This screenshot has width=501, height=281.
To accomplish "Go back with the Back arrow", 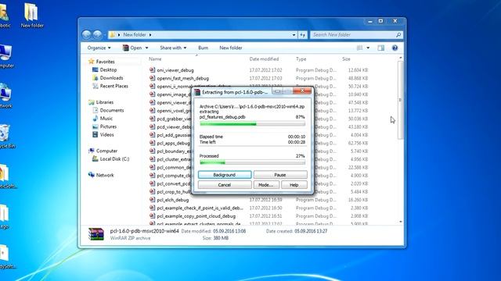I will (x=86, y=34).
